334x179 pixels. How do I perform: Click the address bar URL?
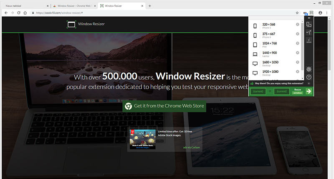tap(59, 13)
